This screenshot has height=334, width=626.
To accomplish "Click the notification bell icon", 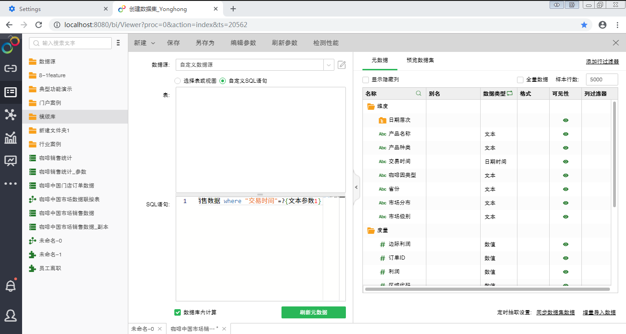I will tap(11, 286).
